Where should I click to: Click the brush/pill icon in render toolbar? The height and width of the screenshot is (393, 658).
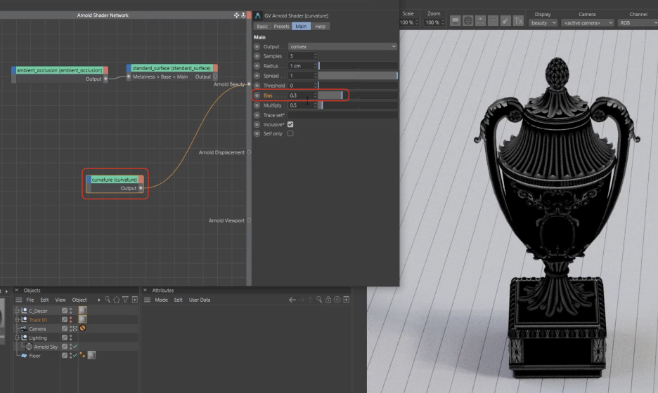[x=505, y=21]
